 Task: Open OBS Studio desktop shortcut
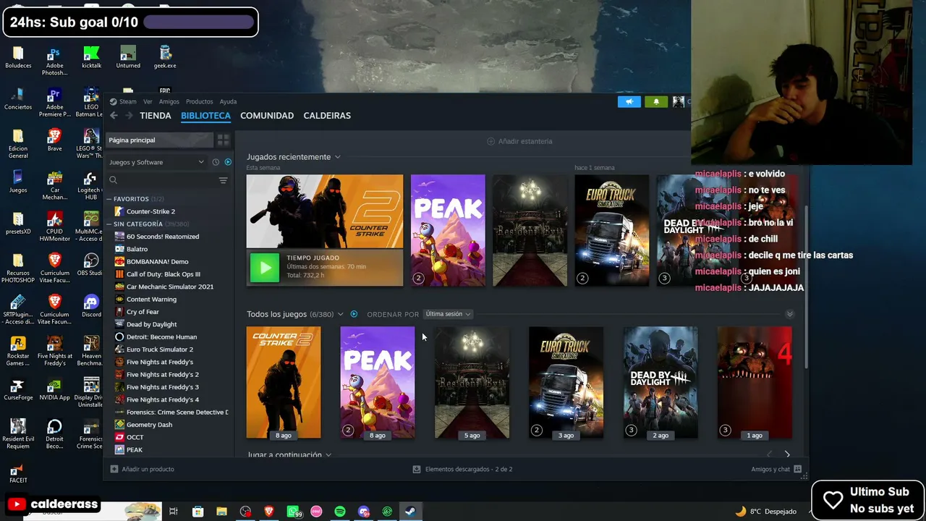coord(90,265)
